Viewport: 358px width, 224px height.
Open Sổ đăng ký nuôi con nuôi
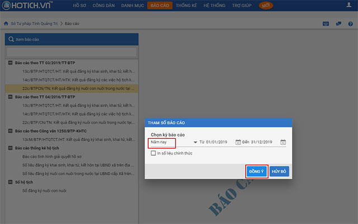pos(44,190)
